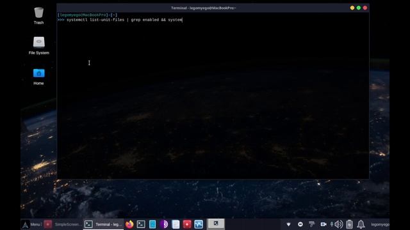
Task: Open the blue file manager launcher
Action: 152,224
